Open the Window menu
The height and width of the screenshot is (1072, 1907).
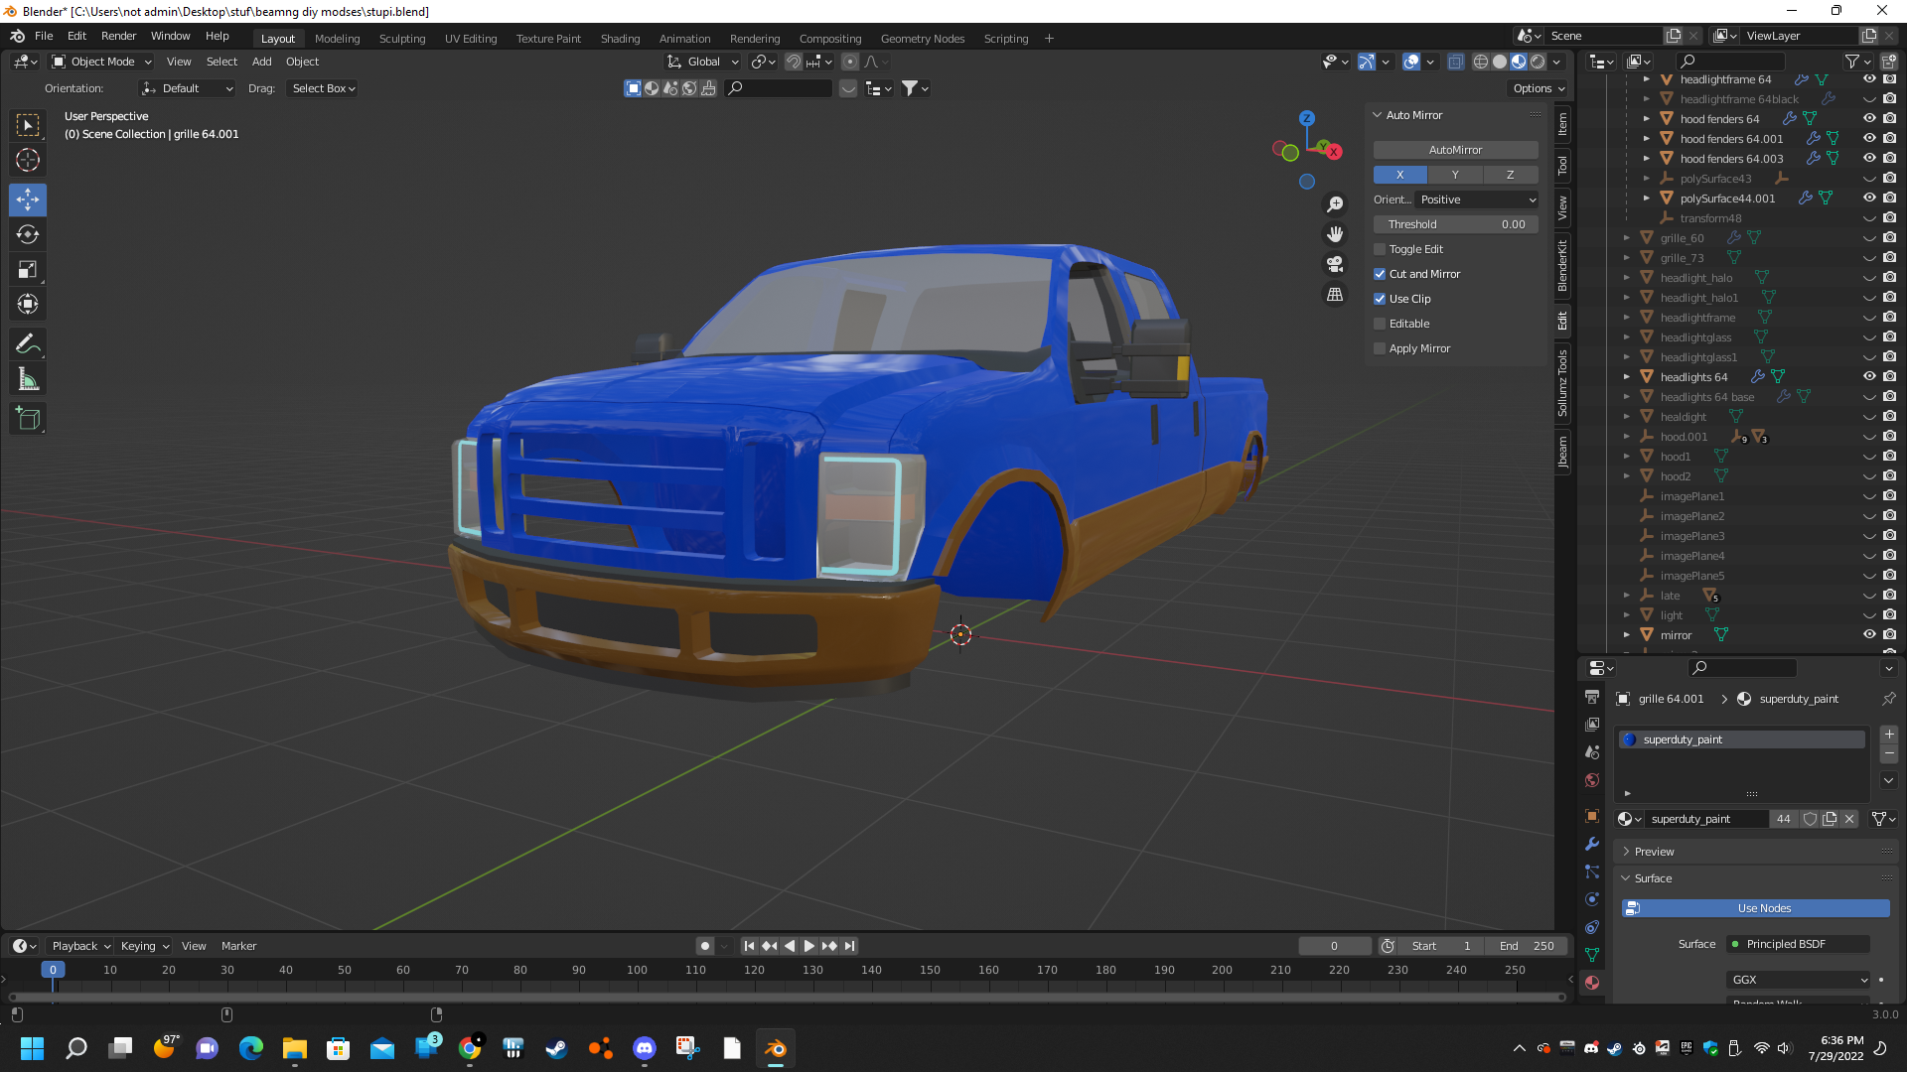(x=170, y=36)
